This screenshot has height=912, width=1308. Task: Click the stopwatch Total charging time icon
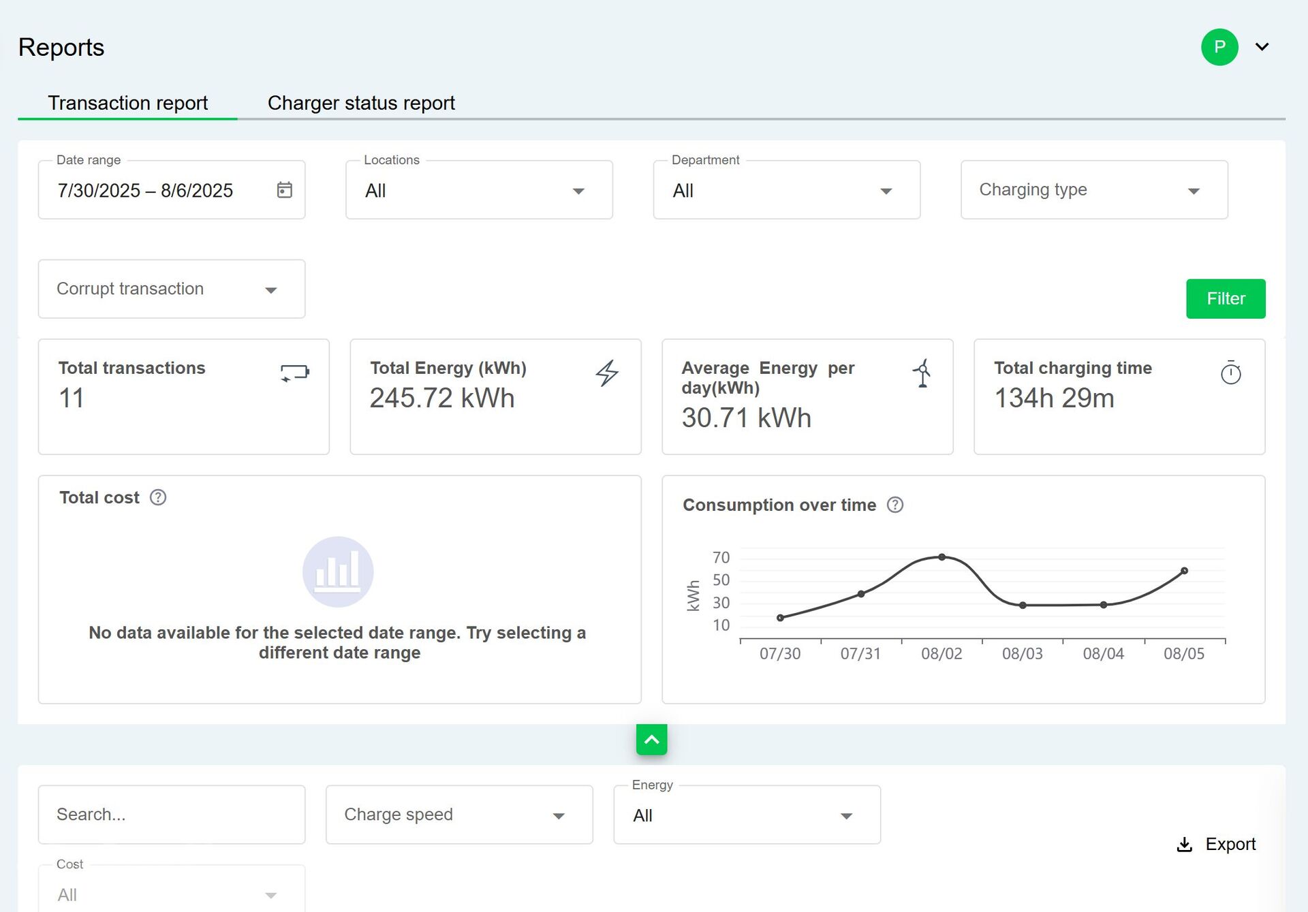(x=1230, y=373)
